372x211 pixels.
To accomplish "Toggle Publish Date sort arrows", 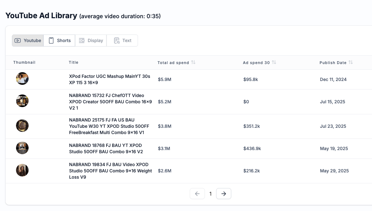I will [351, 62].
